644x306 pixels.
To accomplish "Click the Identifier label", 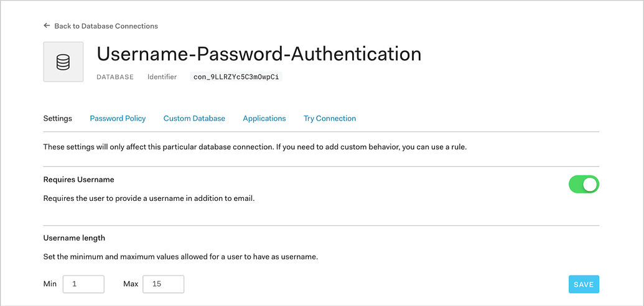I will [x=162, y=77].
